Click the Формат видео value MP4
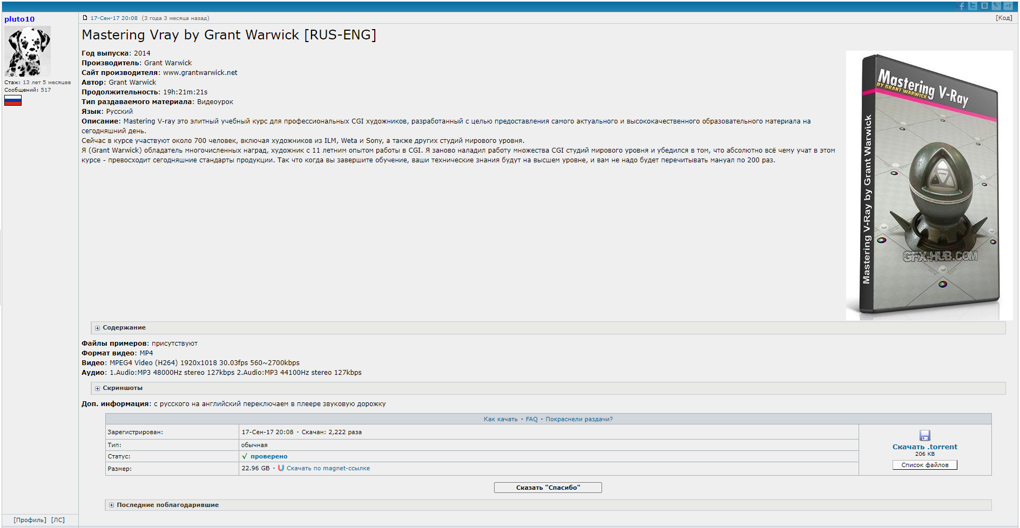1020x528 pixels. pyautogui.click(x=146, y=353)
